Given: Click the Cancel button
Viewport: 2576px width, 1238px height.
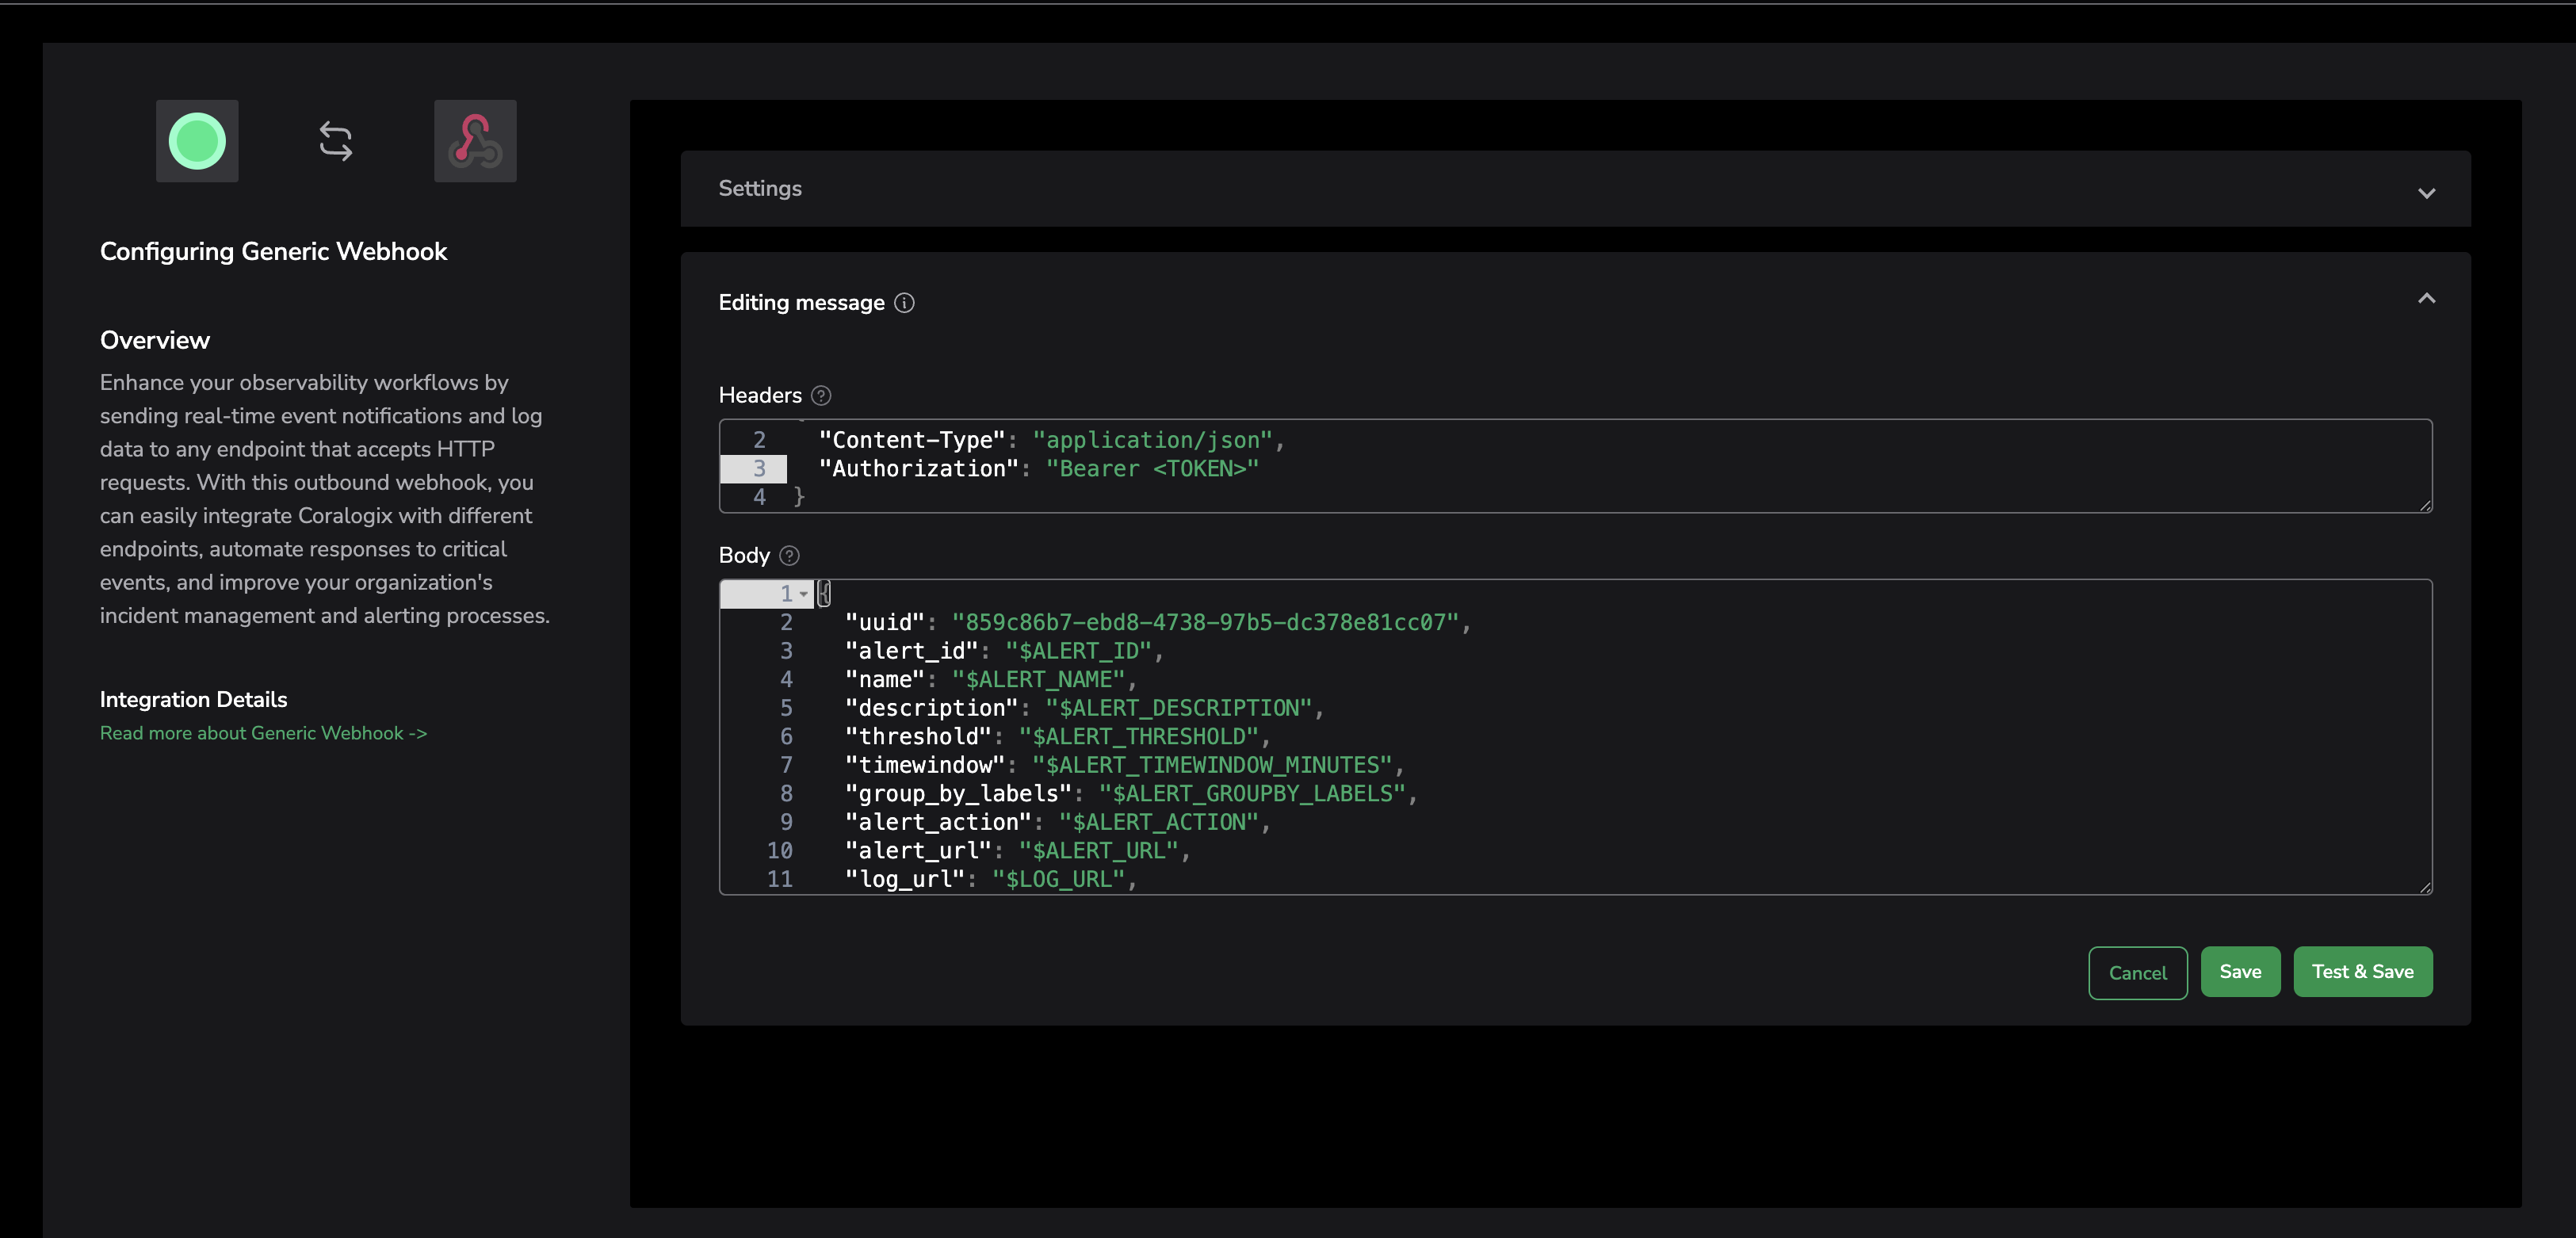Looking at the screenshot, I should coord(2137,973).
